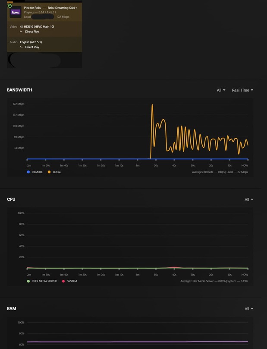This screenshot has height=349, width=267.
Task: Click the BANDWIDTH section heading
Action: [x=19, y=90]
